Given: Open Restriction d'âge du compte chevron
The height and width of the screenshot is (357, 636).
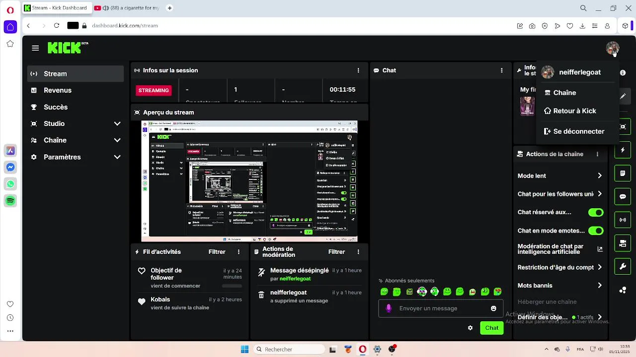Looking at the screenshot, I should [x=600, y=267].
